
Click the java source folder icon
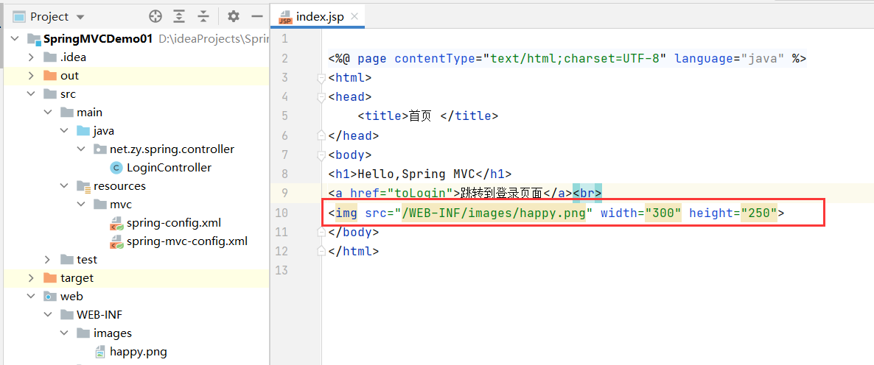coord(83,131)
